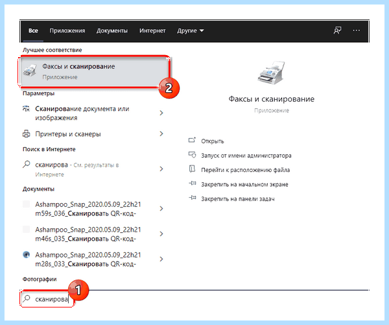Image resolution: width=389 pixels, height=325 pixels.
Task: Expand the arrow for the m28s_033 document
Action: point(161,259)
